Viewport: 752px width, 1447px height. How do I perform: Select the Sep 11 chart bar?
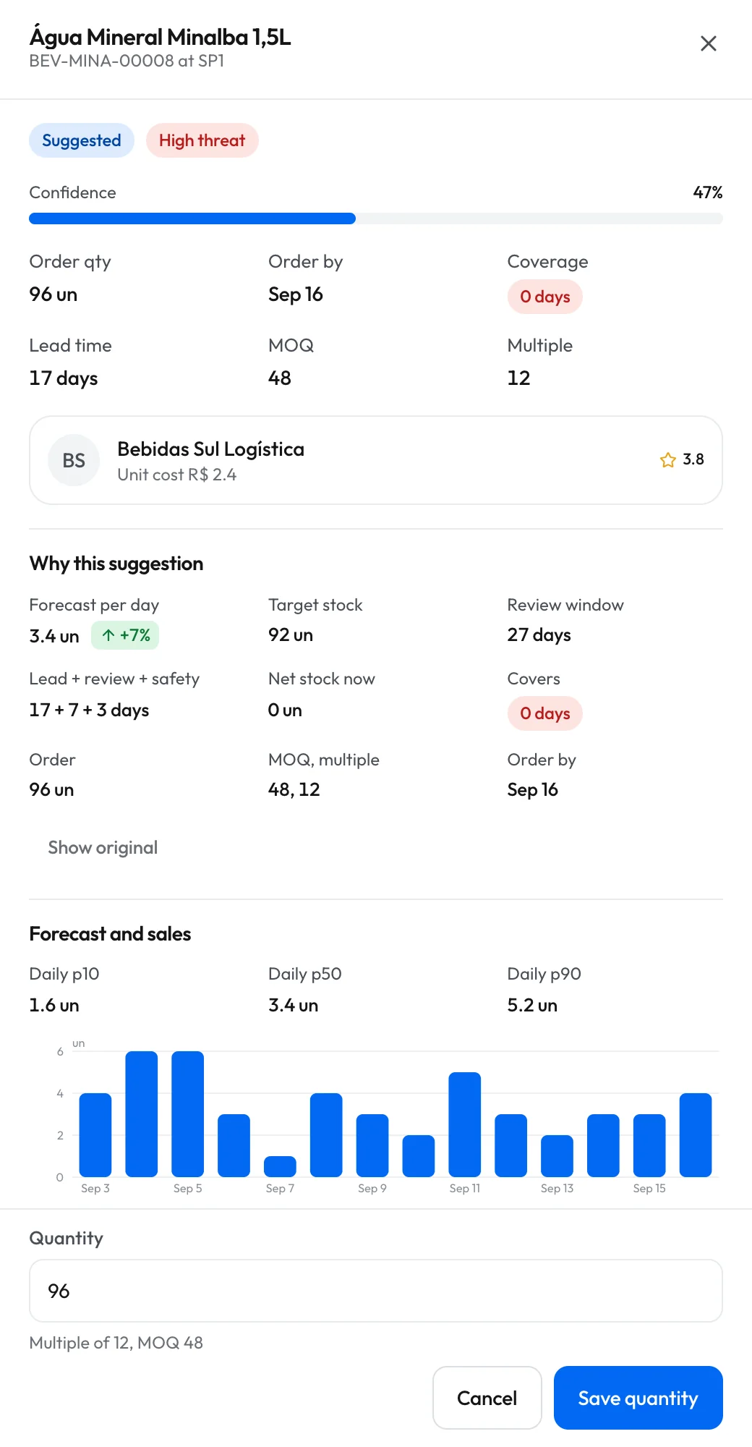click(x=465, y=1124)
